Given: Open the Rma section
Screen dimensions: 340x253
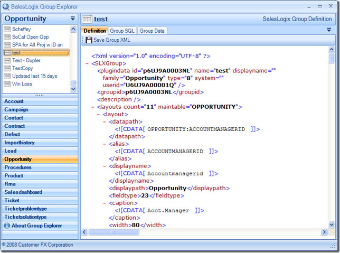Looking at the screenshot, I should [x=40, y=184].
